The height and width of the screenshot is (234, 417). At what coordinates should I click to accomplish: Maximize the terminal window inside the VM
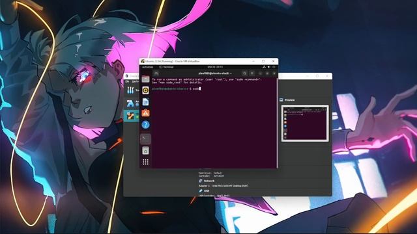267,73
